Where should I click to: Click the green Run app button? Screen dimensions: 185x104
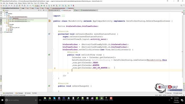42,6
